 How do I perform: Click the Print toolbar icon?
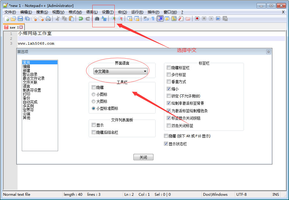coord(48,19)
